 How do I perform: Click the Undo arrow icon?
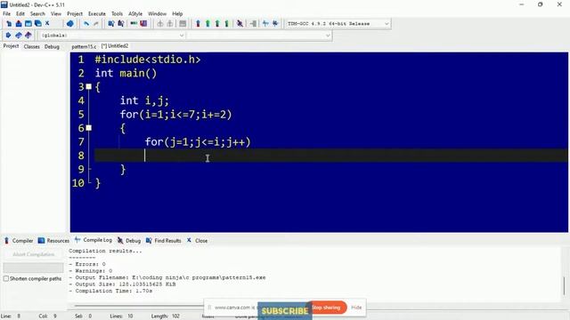86,24
